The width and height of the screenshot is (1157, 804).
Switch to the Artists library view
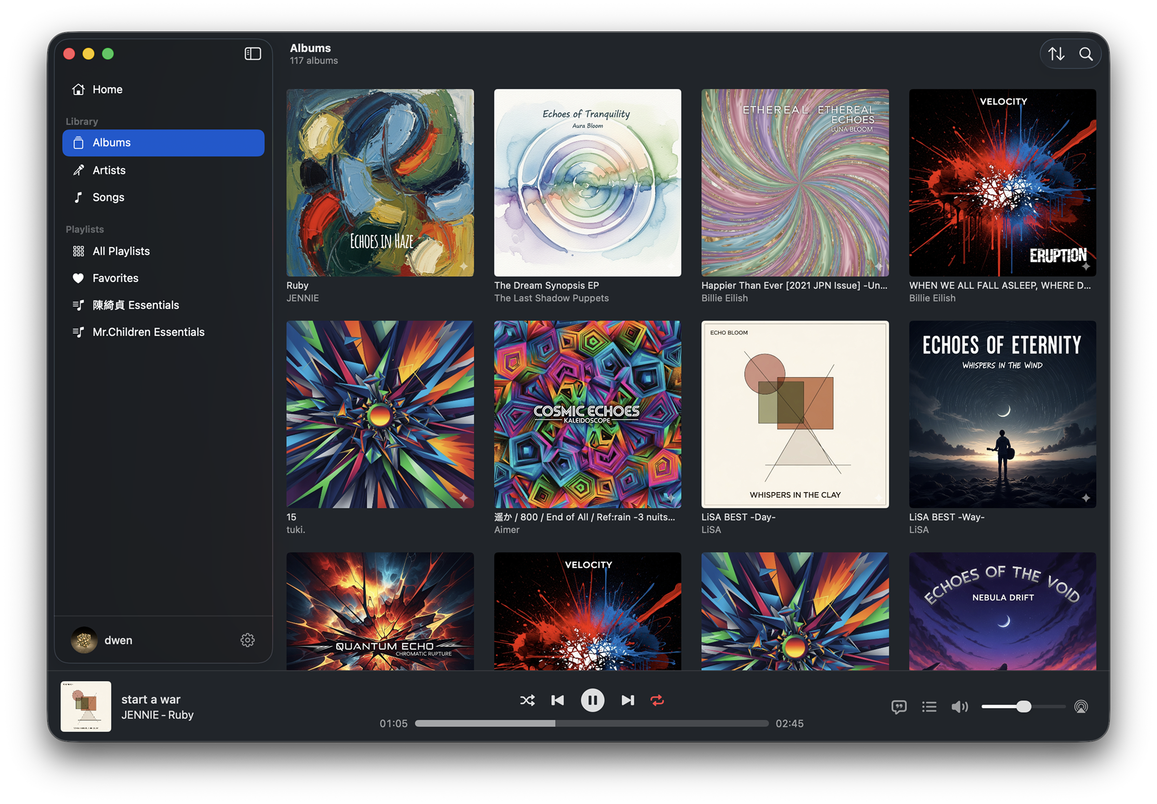point(109,170)
